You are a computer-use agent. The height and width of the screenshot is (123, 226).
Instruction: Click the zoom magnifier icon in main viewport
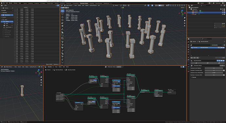click(x=184, y=18)
